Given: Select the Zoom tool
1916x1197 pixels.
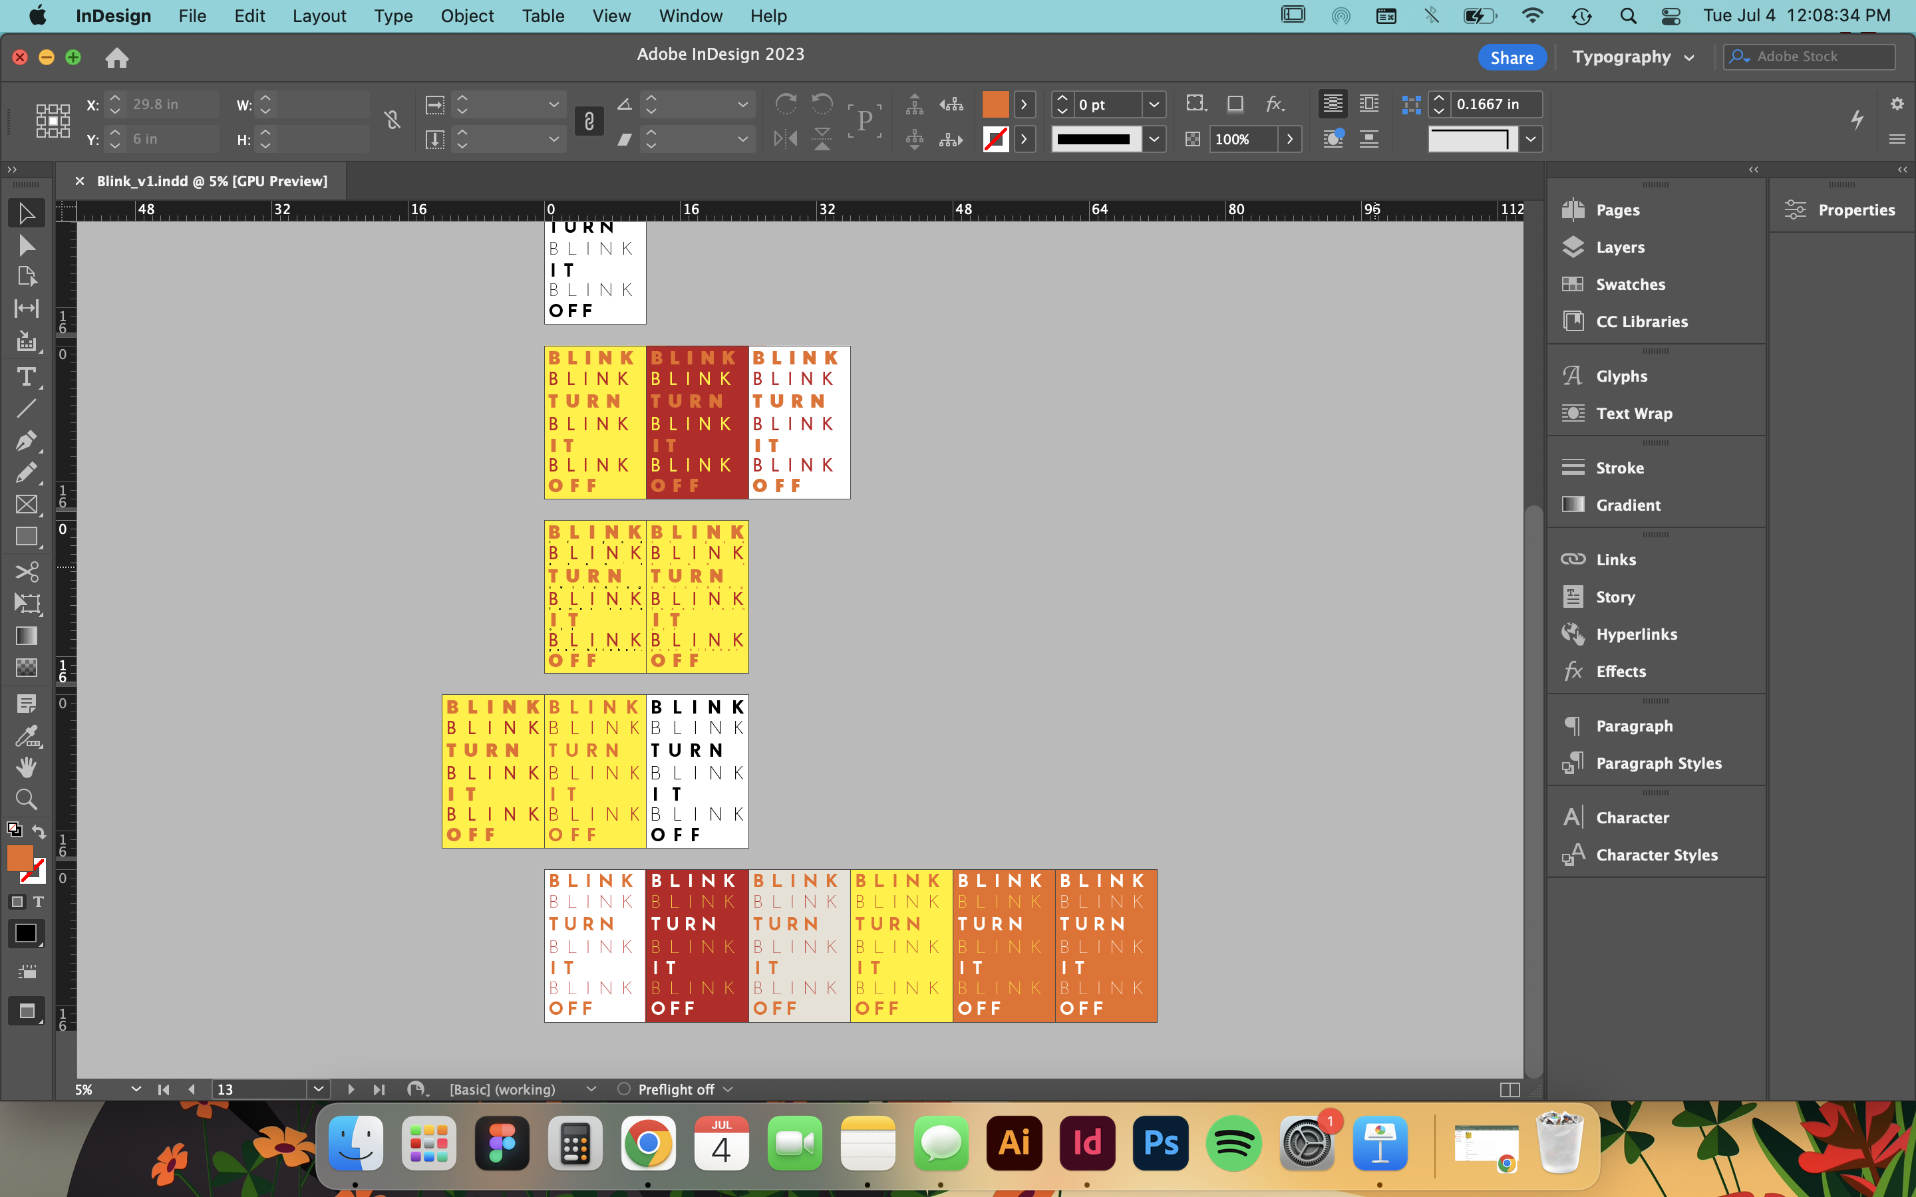Looking at the screenshot, I should [x=26, y=799].
